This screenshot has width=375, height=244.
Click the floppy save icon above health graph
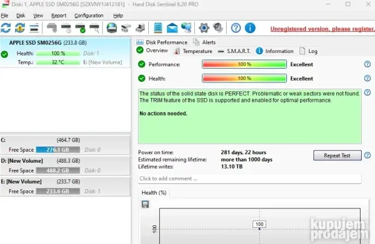[x=145, y=205]
